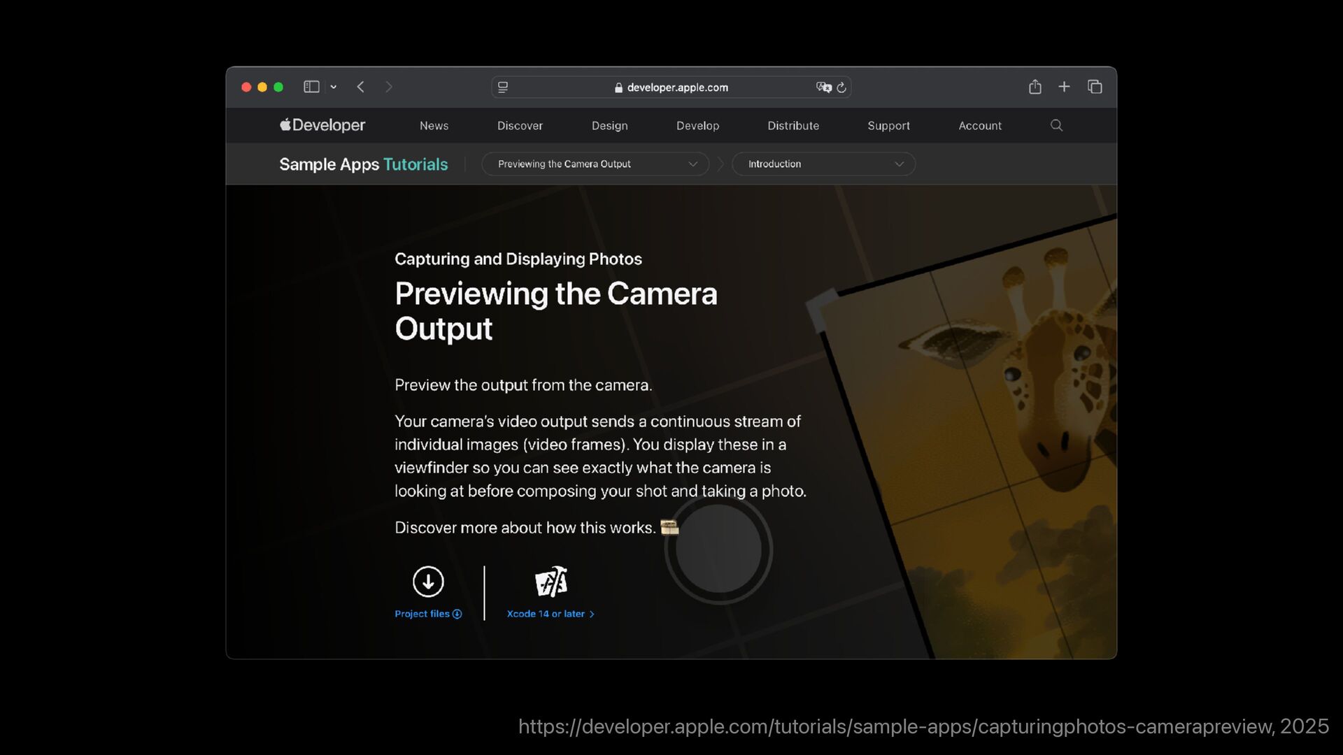Click the Apple Developer logo
The image size is (1343, 755).
(x=322, y=125)
